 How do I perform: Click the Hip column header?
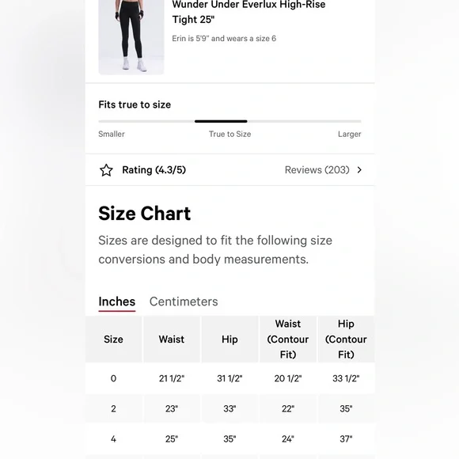pyautogui.click(x=229, y=340)
